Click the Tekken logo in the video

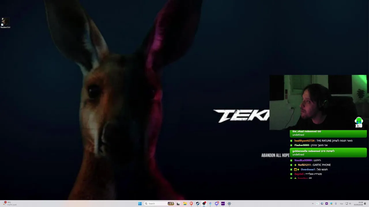(241, 116)
